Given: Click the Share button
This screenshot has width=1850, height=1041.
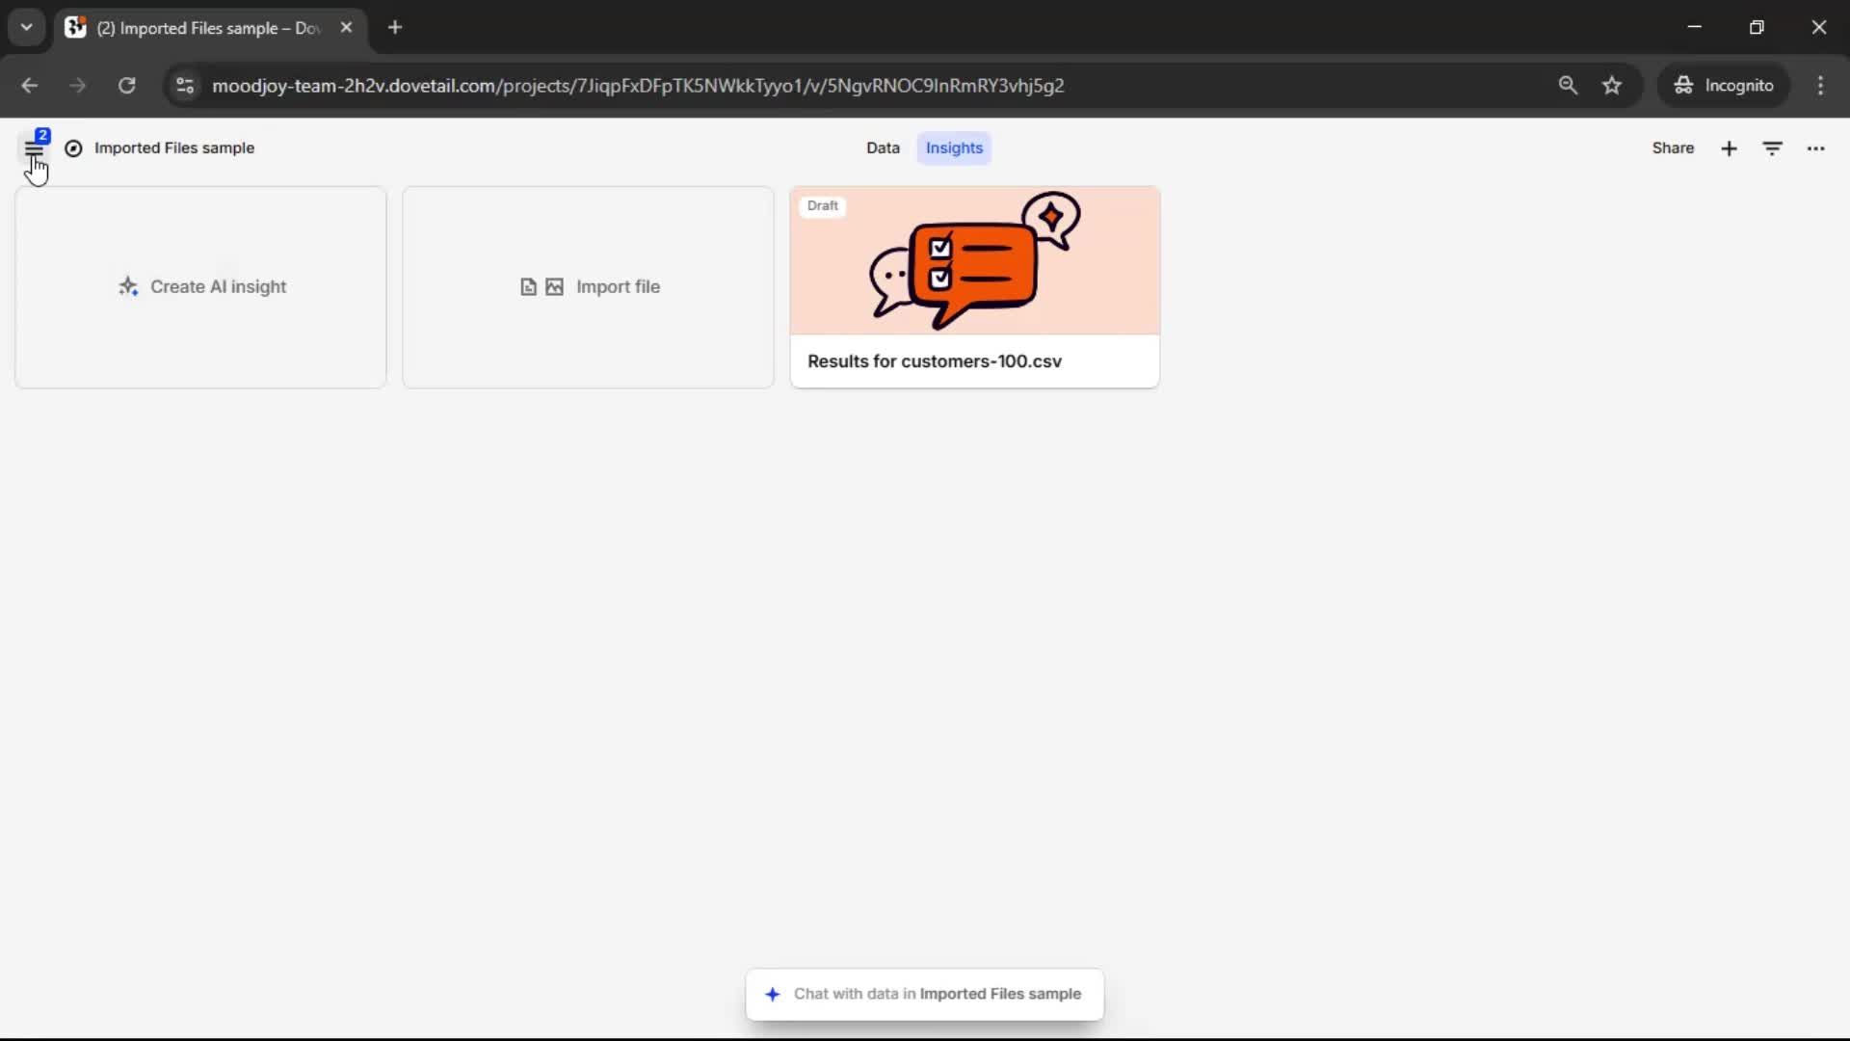Looking at the screenshot, I should coord(1673,148).
